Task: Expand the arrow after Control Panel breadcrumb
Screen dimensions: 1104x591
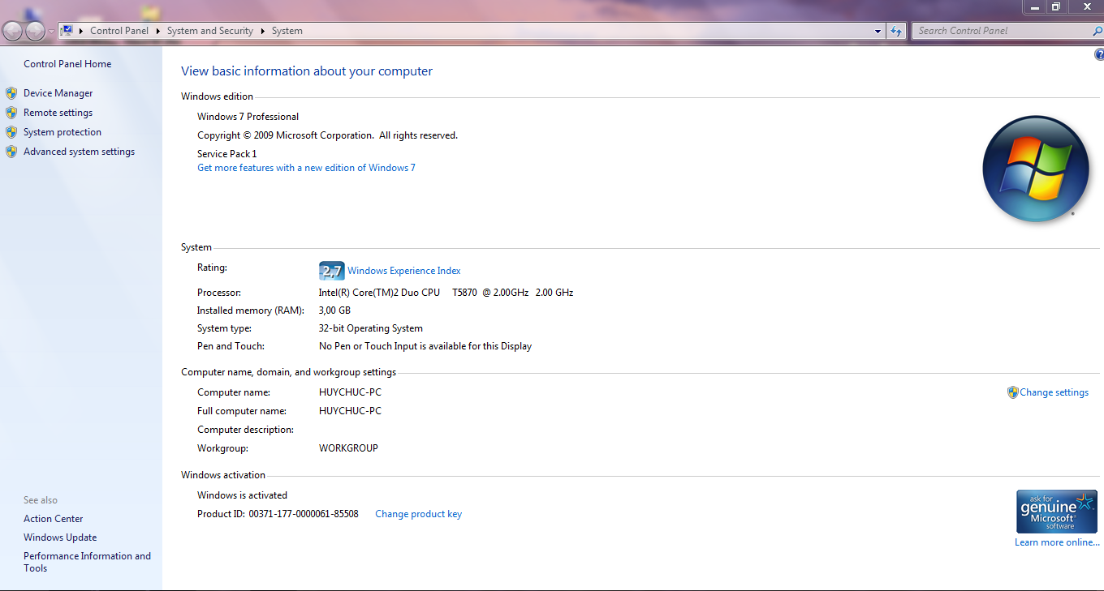Action: (158, 31)
